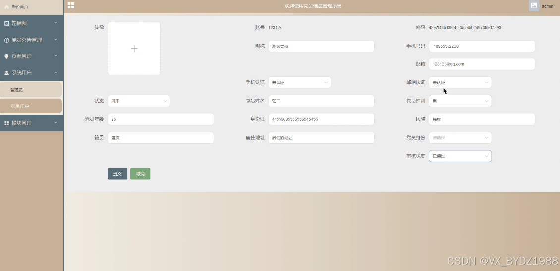This screenshot has width=560, height=271.
Task: Click the 资源管理 bulb icon
Action: (x=6, y=56)
